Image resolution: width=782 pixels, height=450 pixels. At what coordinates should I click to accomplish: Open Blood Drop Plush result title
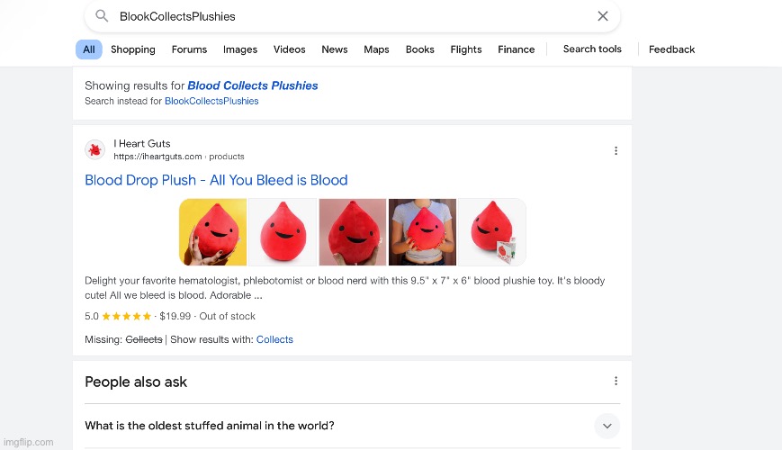pyautogui.click(x=216, y=180)
